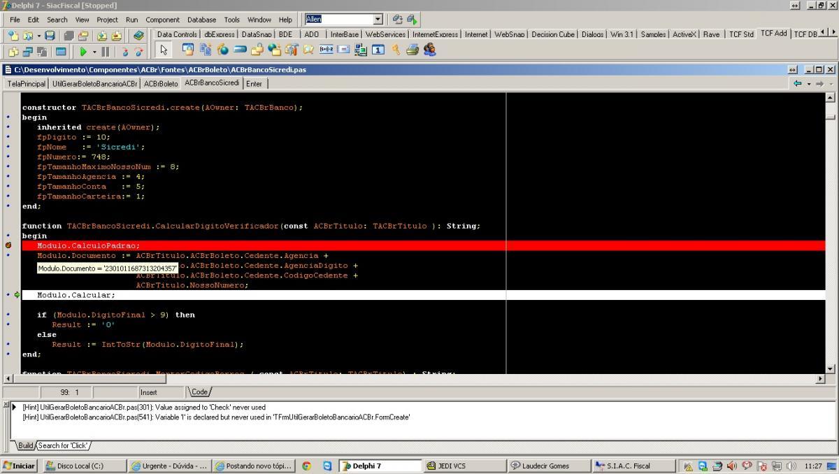Expand the Run button dropdown arrow
The height and width of the screenshot is (474, 839).
point(94,51)
